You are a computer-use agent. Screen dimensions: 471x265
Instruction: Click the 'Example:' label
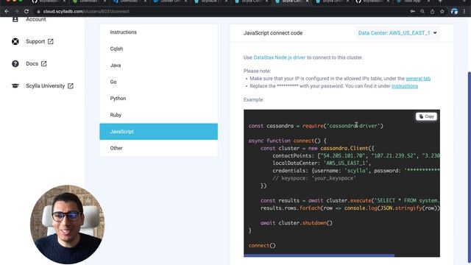[253, 99]
